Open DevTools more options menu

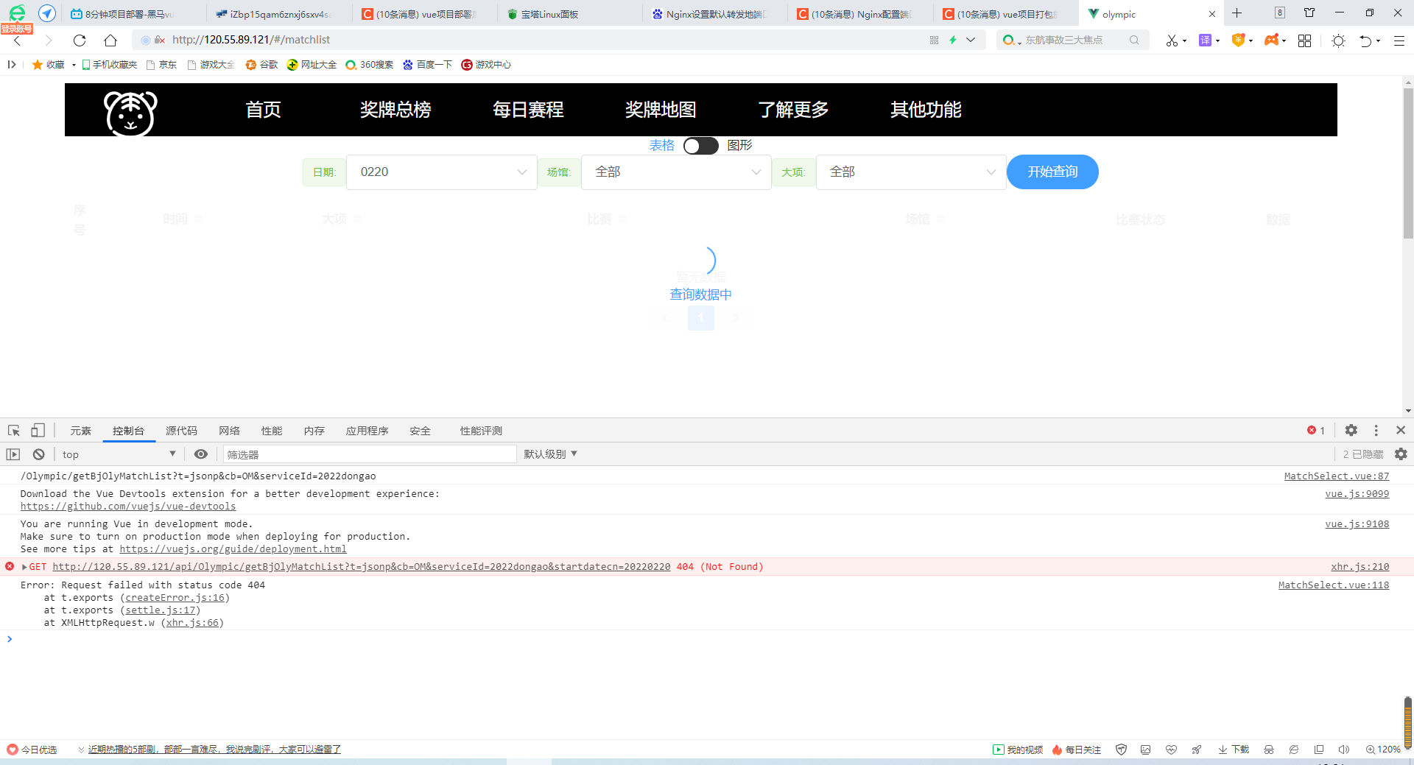1376,430
